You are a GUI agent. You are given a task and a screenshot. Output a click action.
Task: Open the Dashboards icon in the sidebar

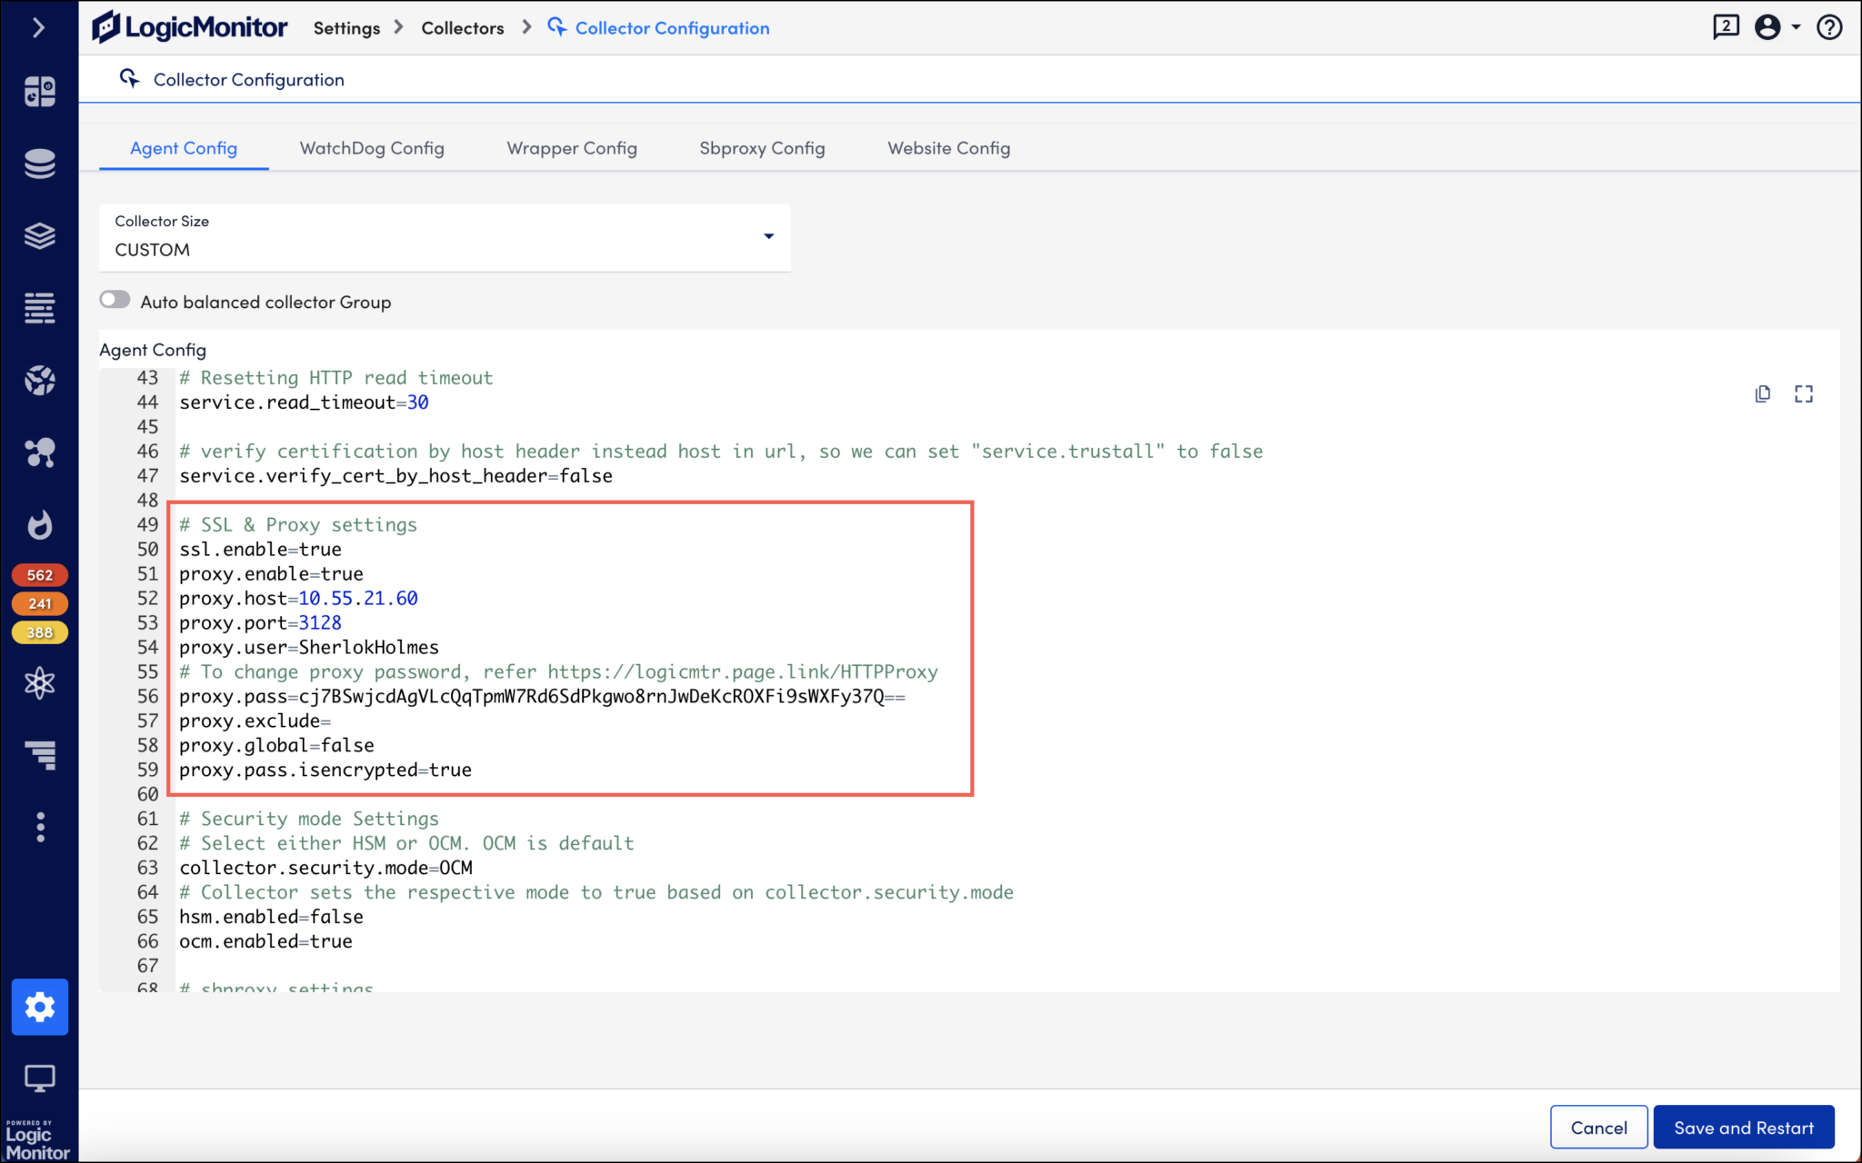point(40,90)
